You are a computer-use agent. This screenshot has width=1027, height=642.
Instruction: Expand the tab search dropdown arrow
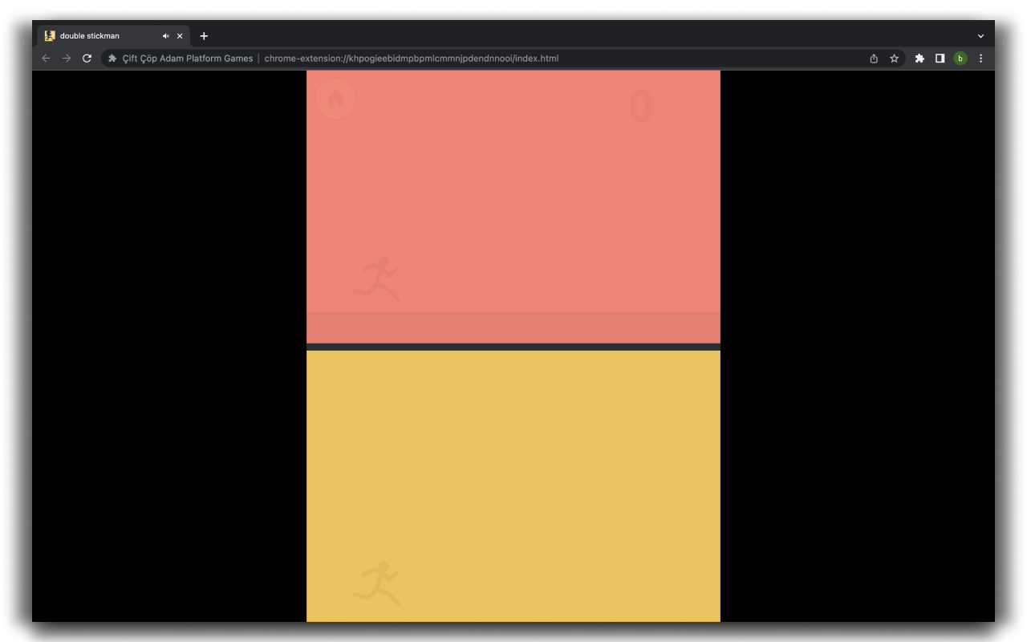[x=980, y=36]
